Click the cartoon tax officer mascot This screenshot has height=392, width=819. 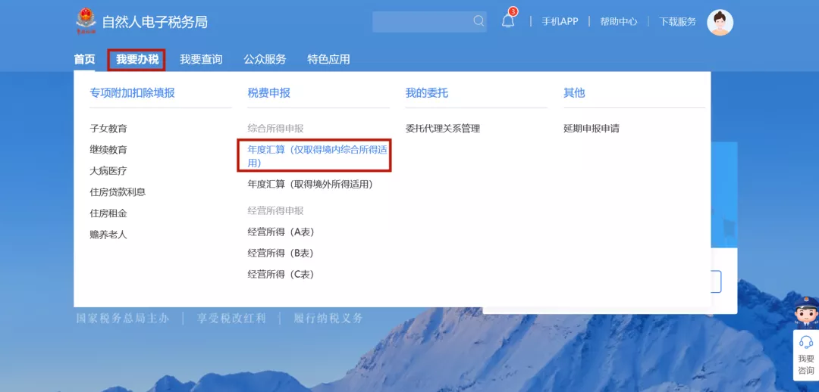coord(806,313)
